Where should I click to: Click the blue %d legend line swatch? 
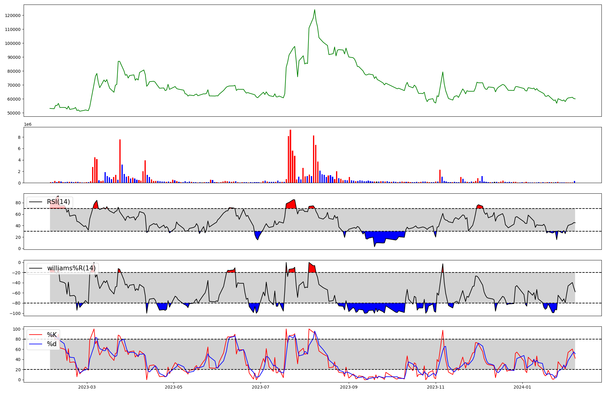[35, 344]
